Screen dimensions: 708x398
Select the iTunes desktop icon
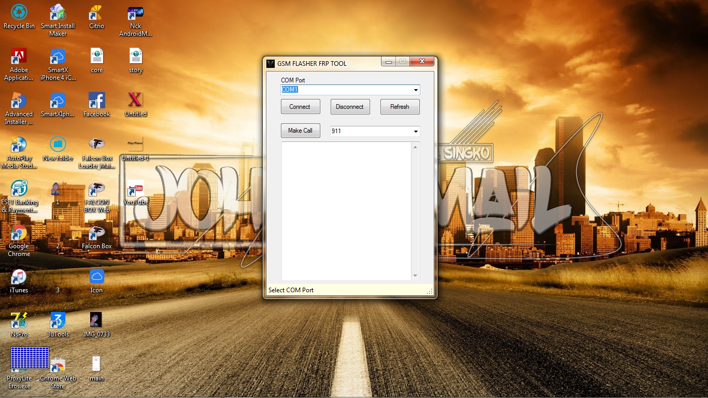click(x=19, y=281)
